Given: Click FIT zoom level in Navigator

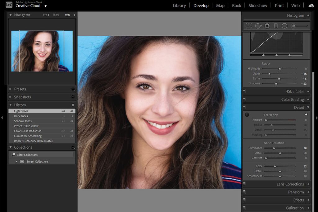Looking at the screenshot, I should click(x=45, y=15).
